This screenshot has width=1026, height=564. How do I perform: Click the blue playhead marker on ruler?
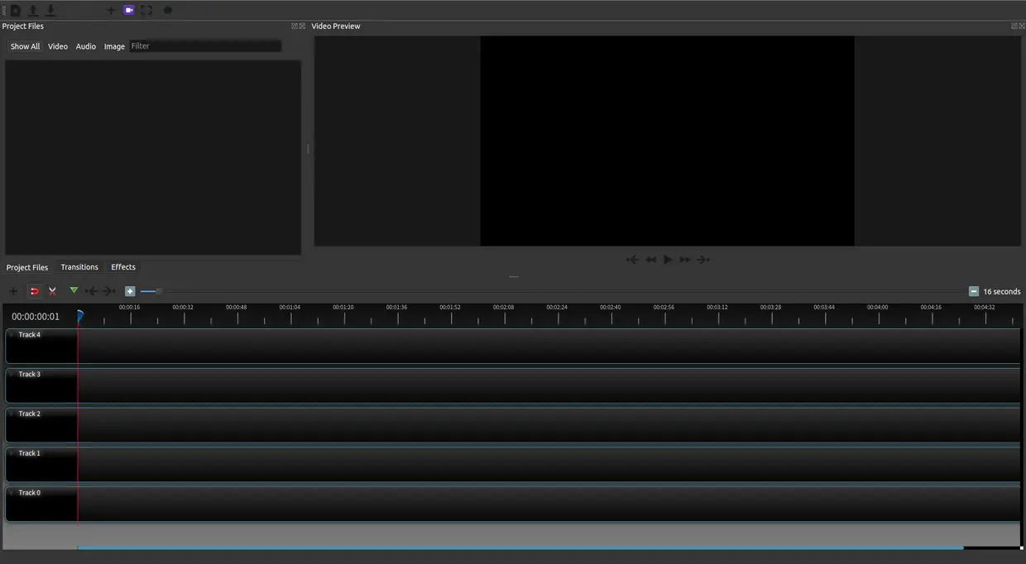[x=80, y=315]
